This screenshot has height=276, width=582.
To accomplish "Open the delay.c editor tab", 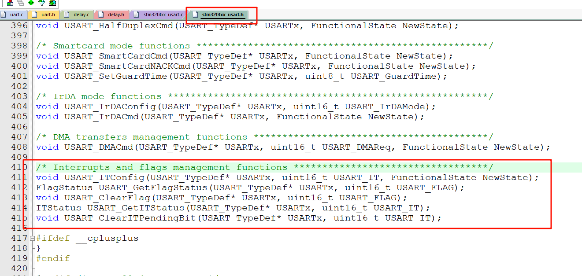I will click(76, 15).
